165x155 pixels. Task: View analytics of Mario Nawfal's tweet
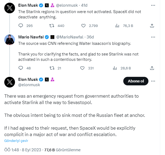115,68
